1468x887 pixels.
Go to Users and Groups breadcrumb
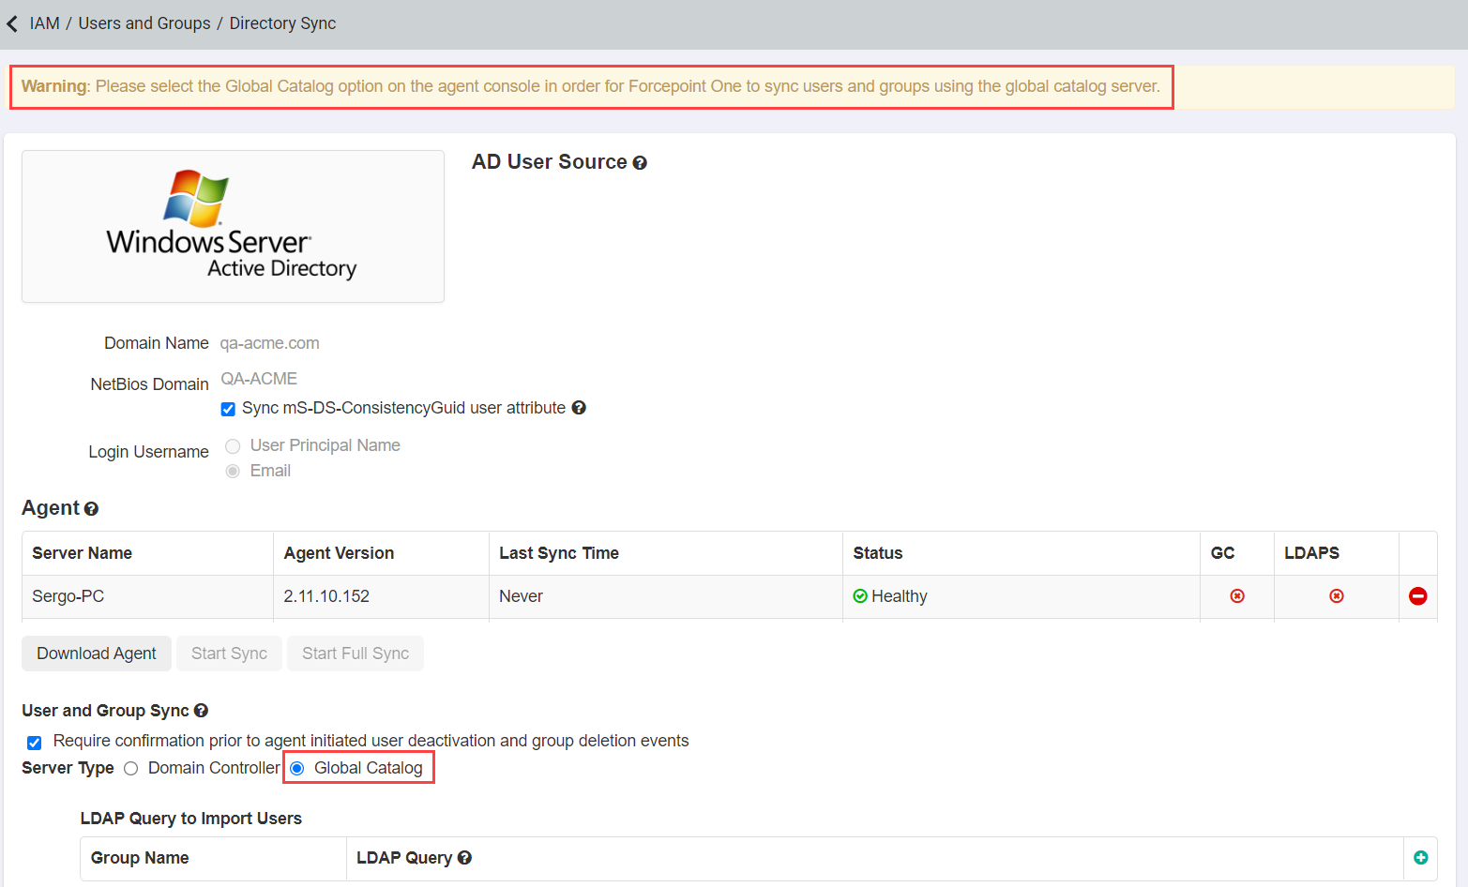(144, 23)
